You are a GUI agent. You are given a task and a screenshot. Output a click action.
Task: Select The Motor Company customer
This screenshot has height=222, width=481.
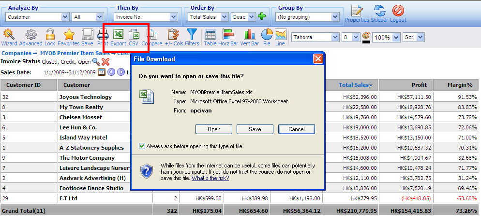pyautogui.click(x=87, y=158)
